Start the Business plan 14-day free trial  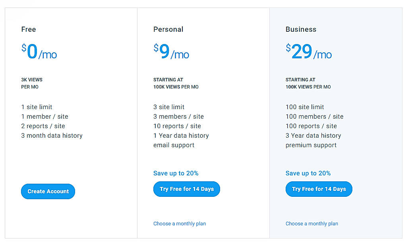[x=319, y=189]
